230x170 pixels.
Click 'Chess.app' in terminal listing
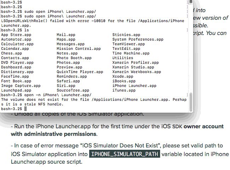coord(11,53)
